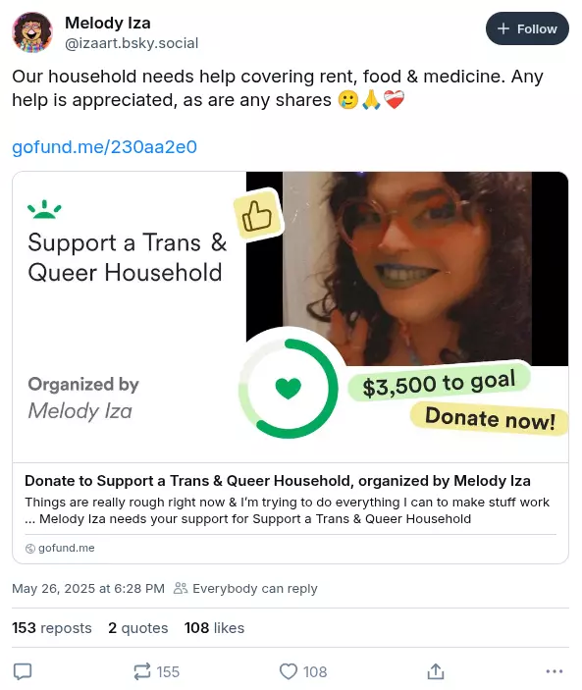Open share options via upload icon
The width and height of the screenshot is (582, 690).
[x=436, y=671]
